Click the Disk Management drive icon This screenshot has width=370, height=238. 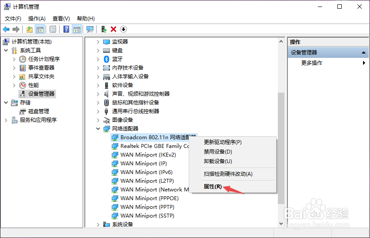point(23,111)
